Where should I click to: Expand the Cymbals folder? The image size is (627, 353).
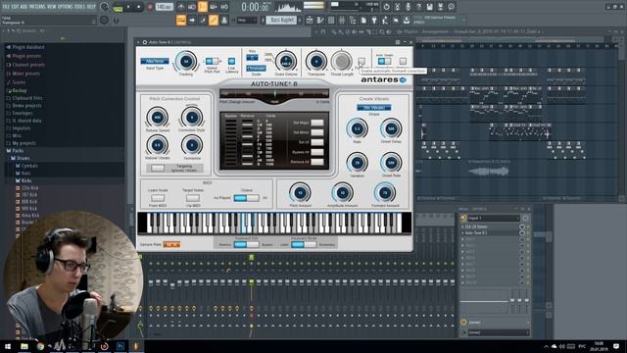pos(29,166)
